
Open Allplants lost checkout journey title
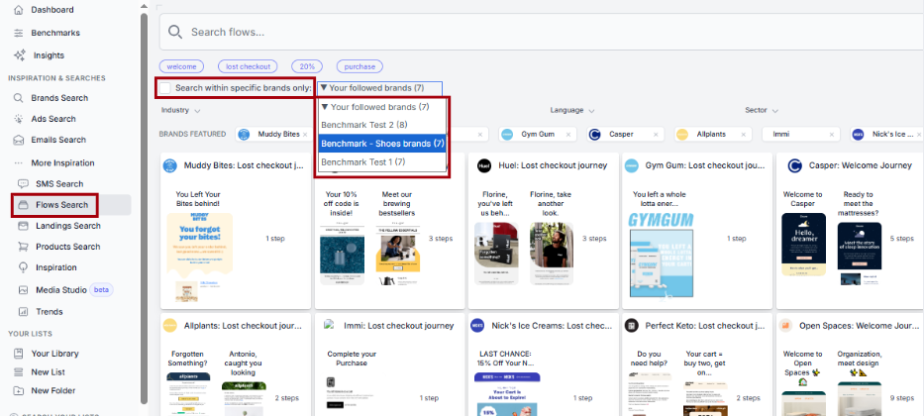coord(244,325)
